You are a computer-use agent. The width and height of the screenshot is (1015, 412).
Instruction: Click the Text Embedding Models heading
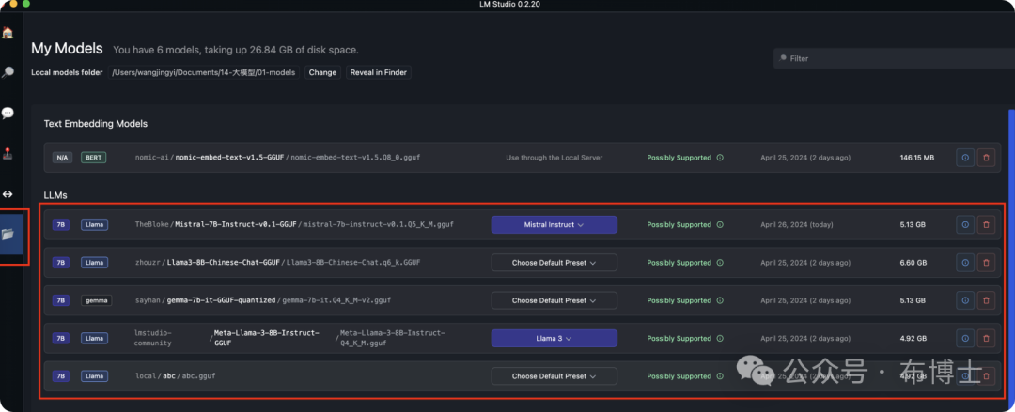coord(96,124)
